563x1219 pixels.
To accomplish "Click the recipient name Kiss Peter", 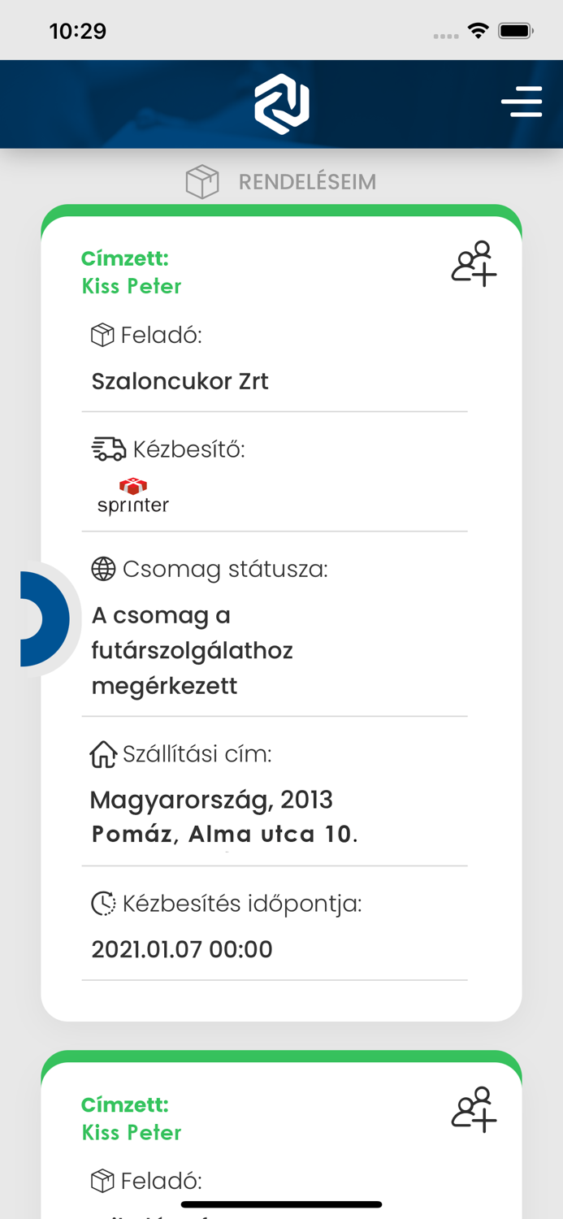I will pyautogui.click(x=132, y=286).
